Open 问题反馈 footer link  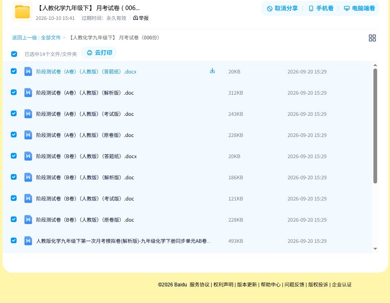pyautogui.click(x=294, y=285)
